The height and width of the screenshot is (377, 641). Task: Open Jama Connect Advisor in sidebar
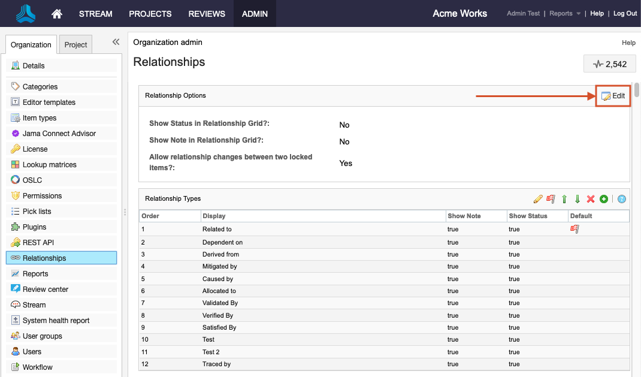(x=59, y=134)
